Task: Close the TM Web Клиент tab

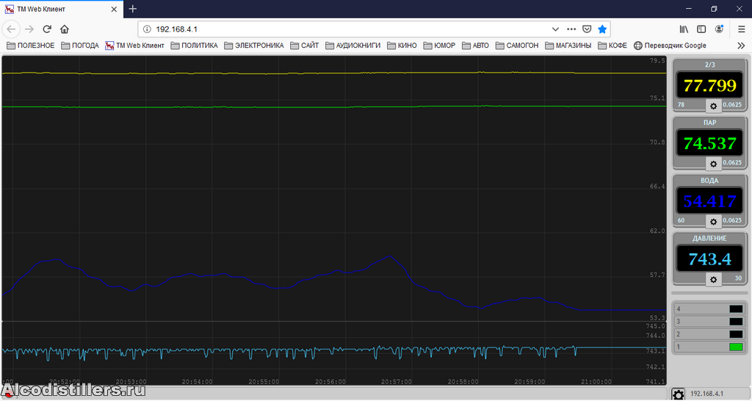Action: (114, 9)
